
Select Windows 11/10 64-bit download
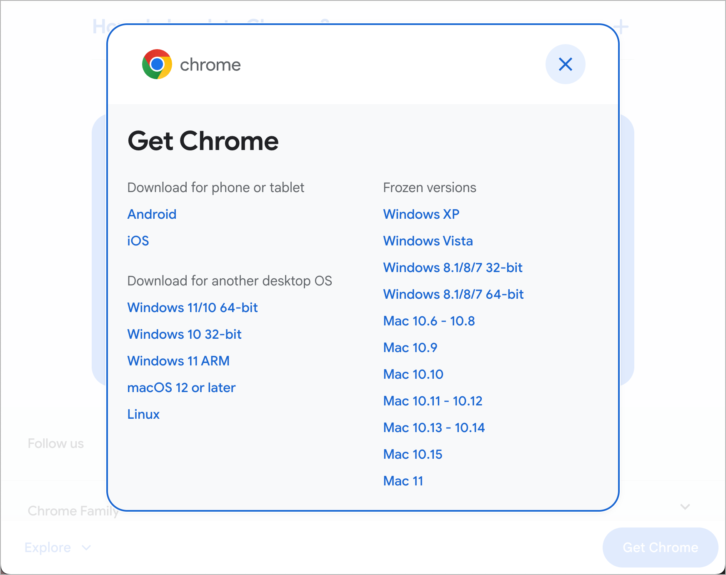[x=192, y=307]
